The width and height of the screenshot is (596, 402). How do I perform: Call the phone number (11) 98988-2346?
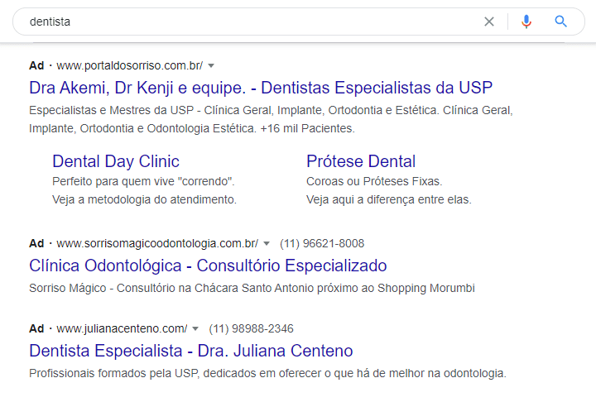tap(252, 328)
